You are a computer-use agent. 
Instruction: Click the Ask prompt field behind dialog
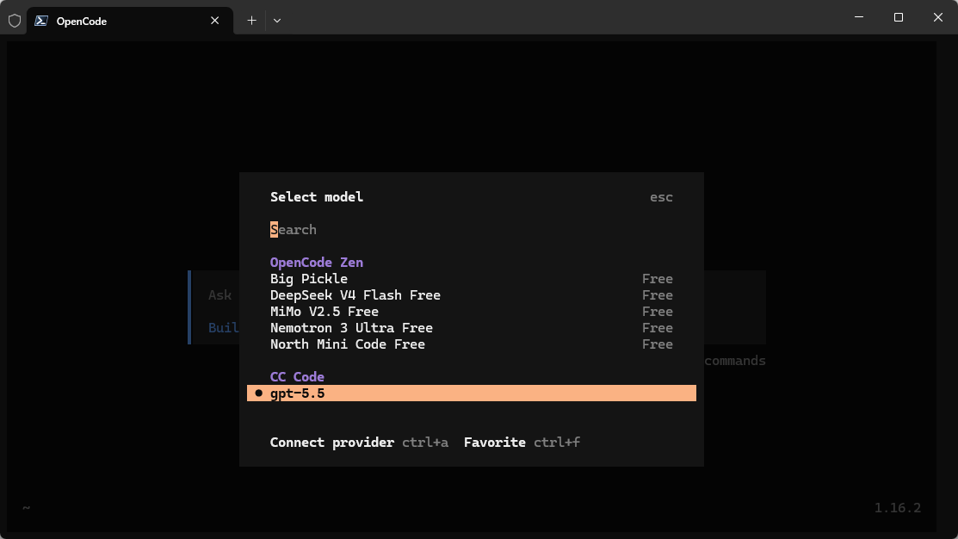point(220,295)
